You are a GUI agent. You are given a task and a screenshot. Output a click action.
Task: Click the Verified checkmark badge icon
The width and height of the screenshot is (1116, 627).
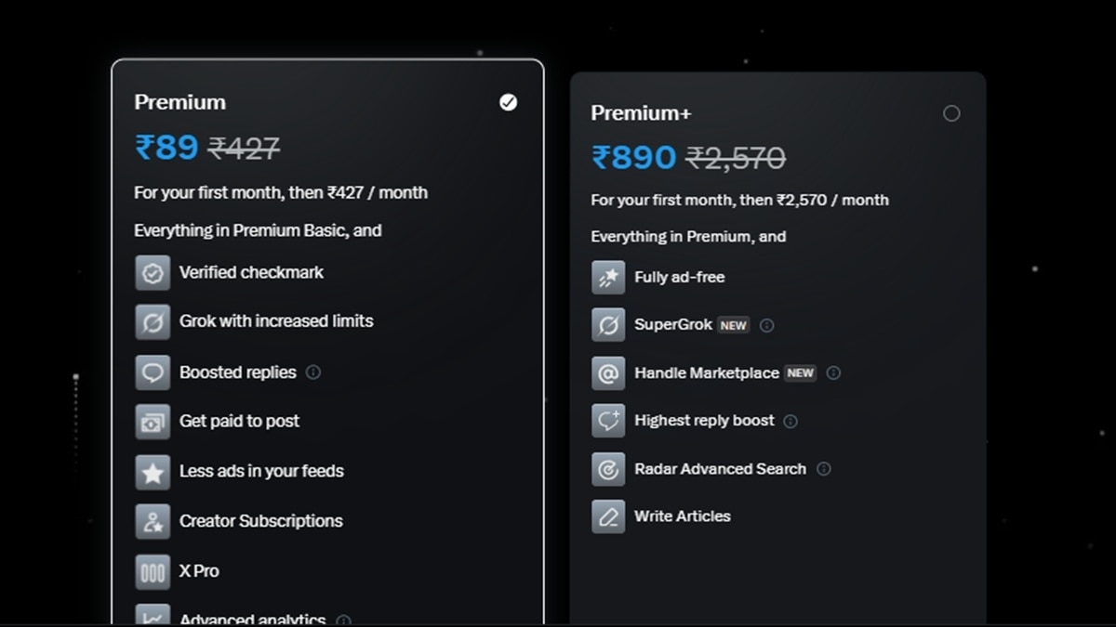tap(153, 273)
